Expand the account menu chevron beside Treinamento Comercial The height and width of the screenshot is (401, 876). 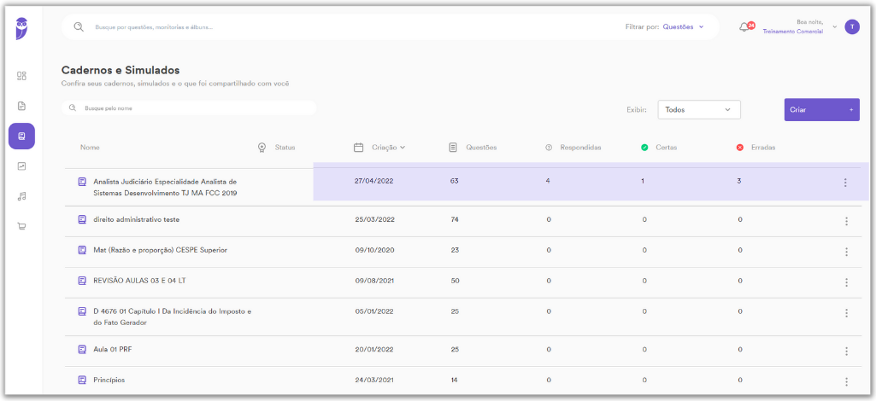coord(835,26)
